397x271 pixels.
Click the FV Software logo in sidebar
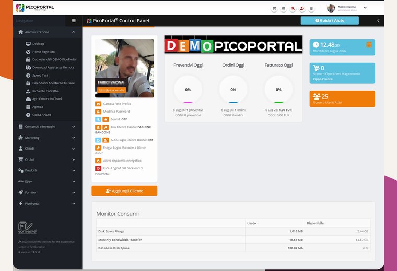point(27,228)
